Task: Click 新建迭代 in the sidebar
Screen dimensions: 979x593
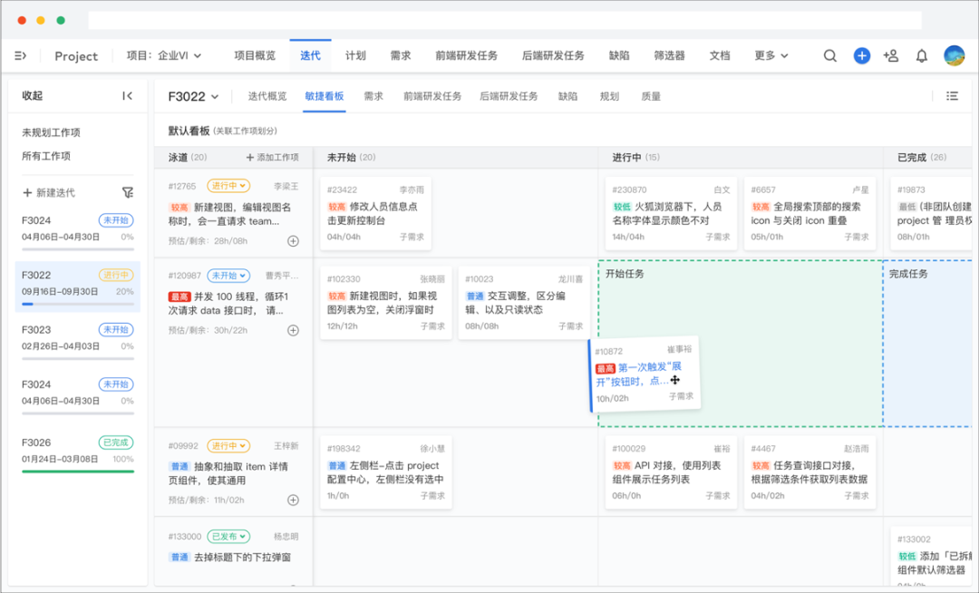Action: 49,193
